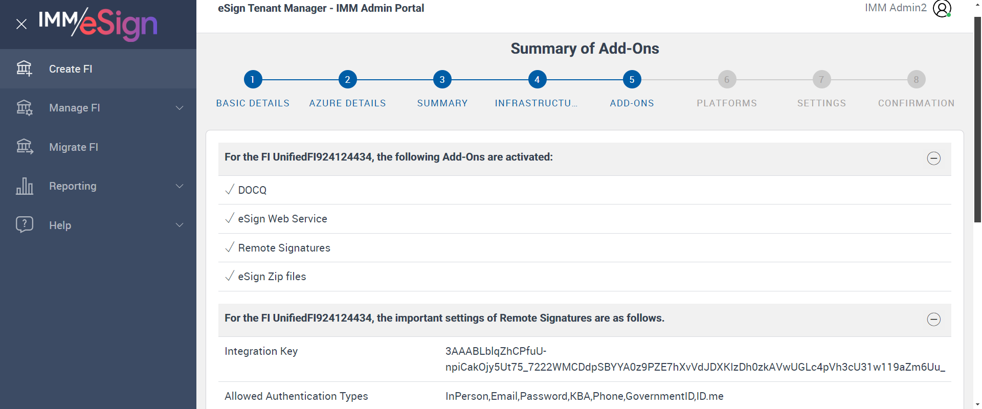Close the sidebar with the X icon
Screen dimensions: 982x409
pos(21,24)
